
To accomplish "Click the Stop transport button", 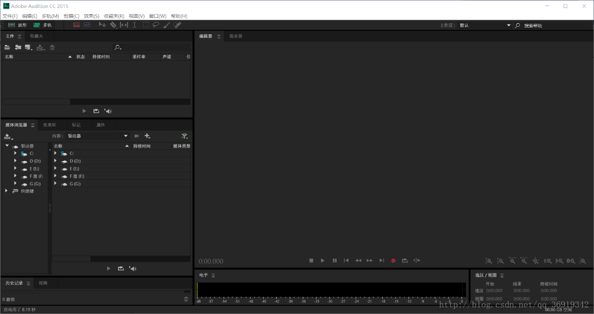I will (x=311, y=261).
